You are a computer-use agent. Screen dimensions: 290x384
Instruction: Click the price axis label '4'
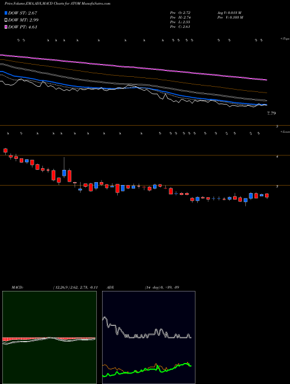pos(277,157)
